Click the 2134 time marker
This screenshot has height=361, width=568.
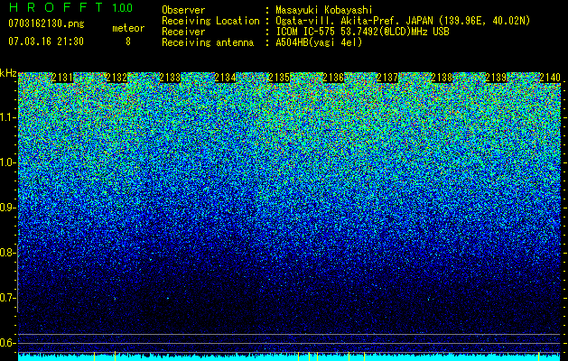pyautogui.click(x=226, y=78)
